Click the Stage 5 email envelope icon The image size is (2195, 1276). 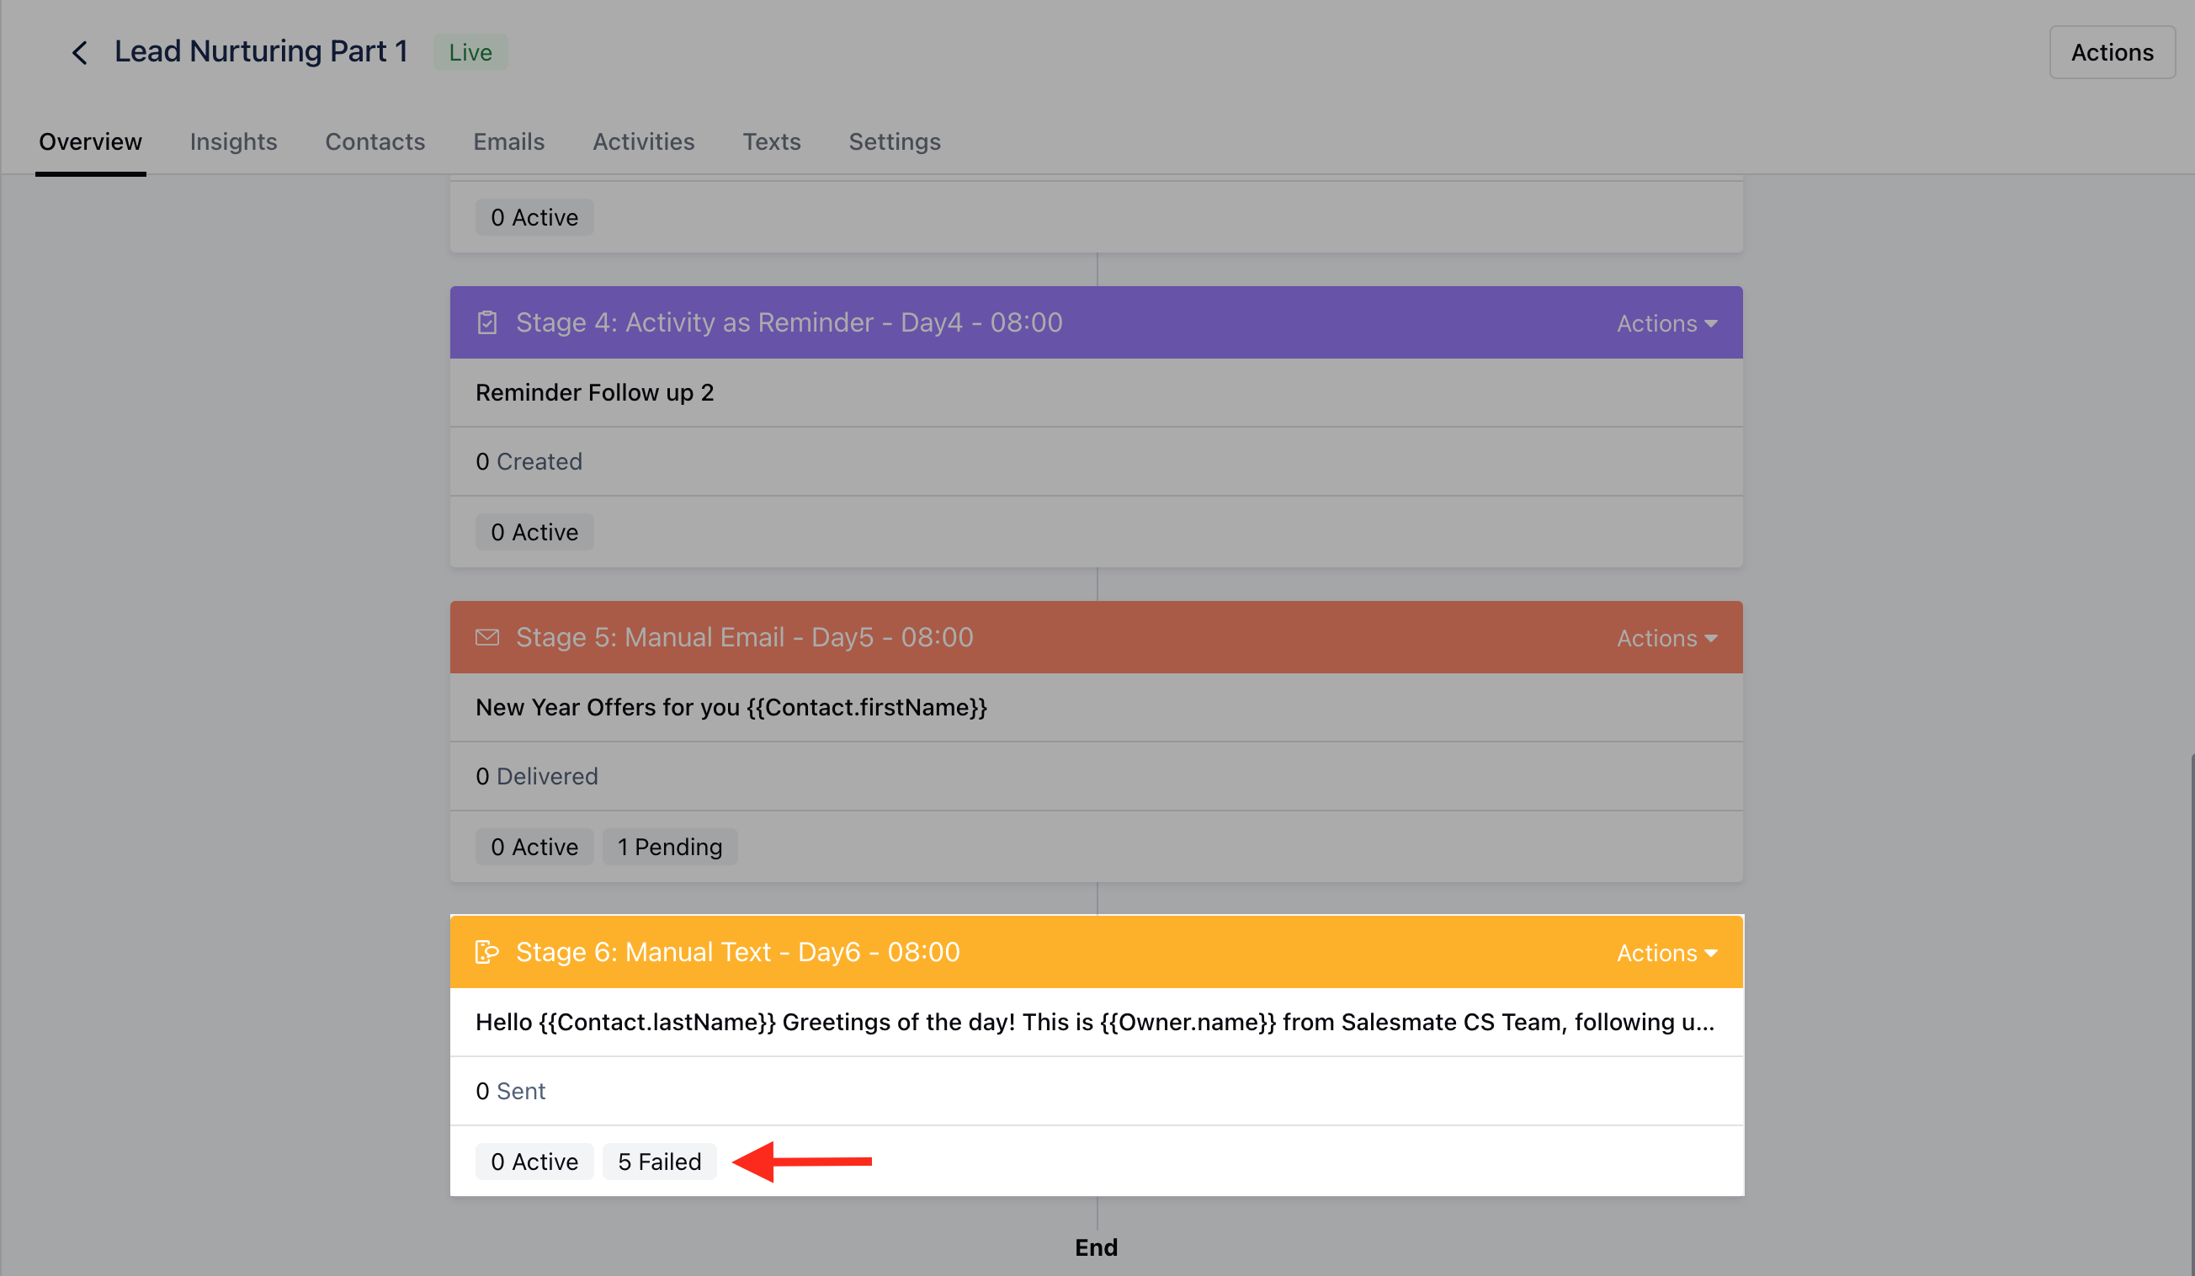pyautogui.click(x=487, y=637)
